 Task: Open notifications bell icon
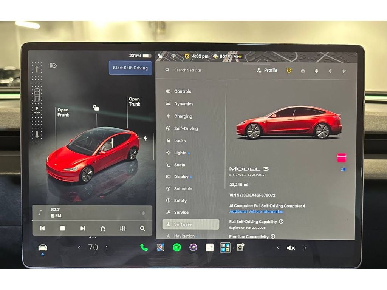(316, 71)
